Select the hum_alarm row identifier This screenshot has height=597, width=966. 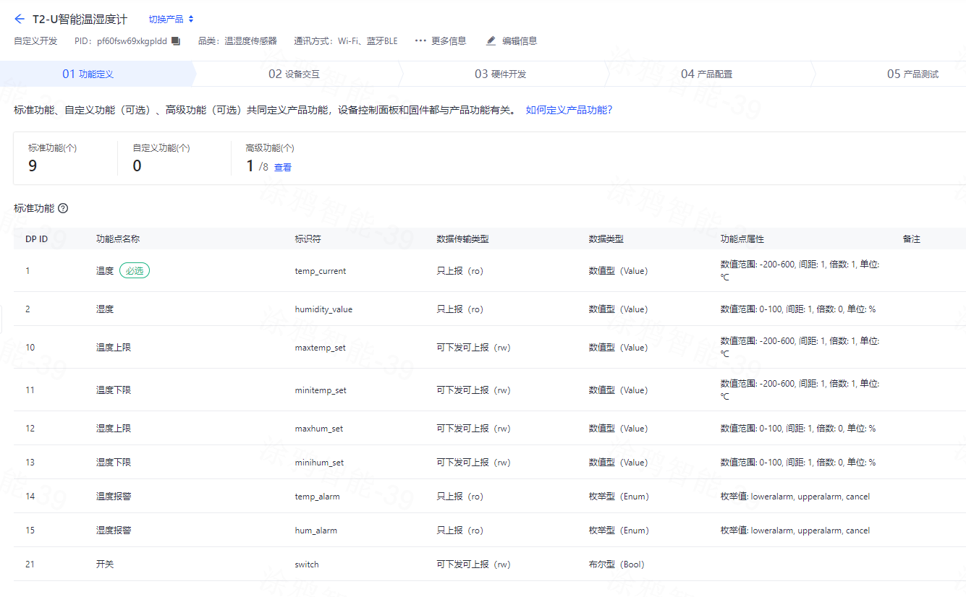pos(315,531)
